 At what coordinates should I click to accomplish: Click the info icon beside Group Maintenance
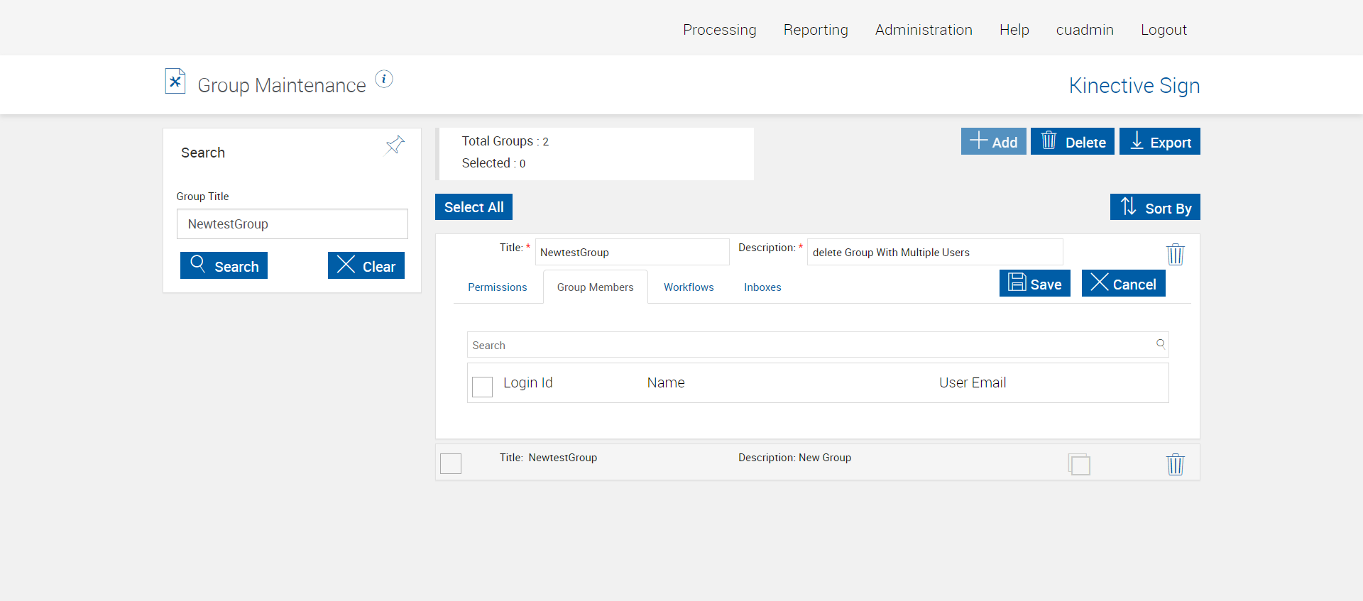click(384, 79)
